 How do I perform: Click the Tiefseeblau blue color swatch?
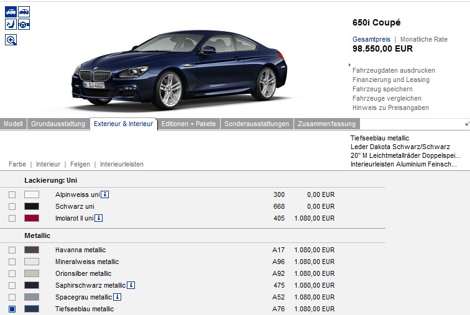[32, 309]
